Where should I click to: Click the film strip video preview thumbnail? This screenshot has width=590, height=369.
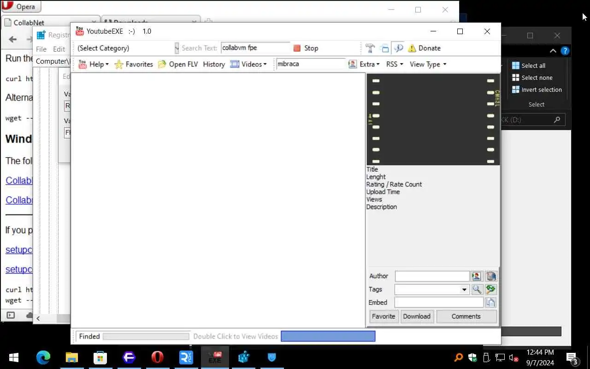433,119
